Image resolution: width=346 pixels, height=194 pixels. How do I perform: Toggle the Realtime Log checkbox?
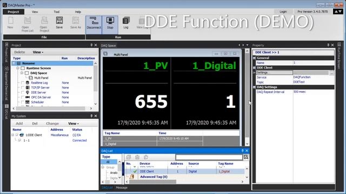(23, 82)
